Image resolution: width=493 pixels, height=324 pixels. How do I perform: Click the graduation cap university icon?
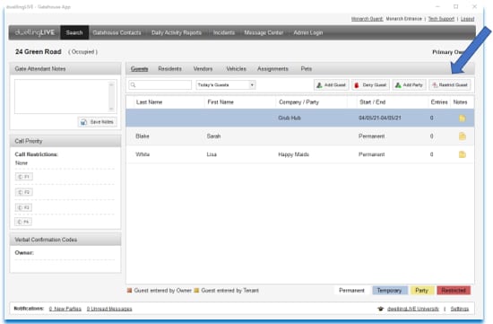click(x=381, y=309)
